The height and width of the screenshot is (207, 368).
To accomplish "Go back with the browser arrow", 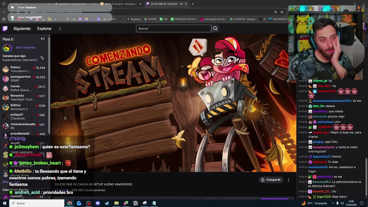I will pyautogui.click(x=4, y=12).
